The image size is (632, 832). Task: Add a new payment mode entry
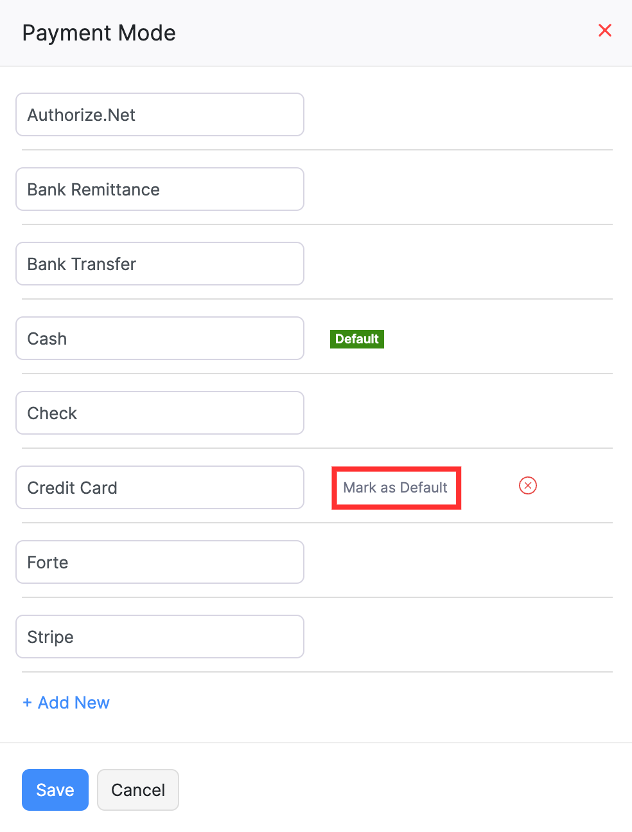[x=66, y=702]
